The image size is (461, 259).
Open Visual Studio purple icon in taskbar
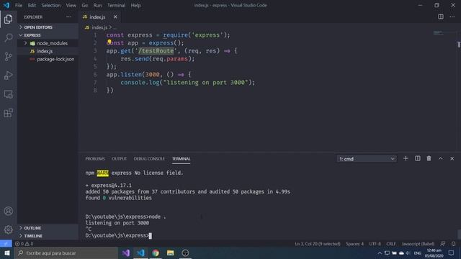coord(126,253)
